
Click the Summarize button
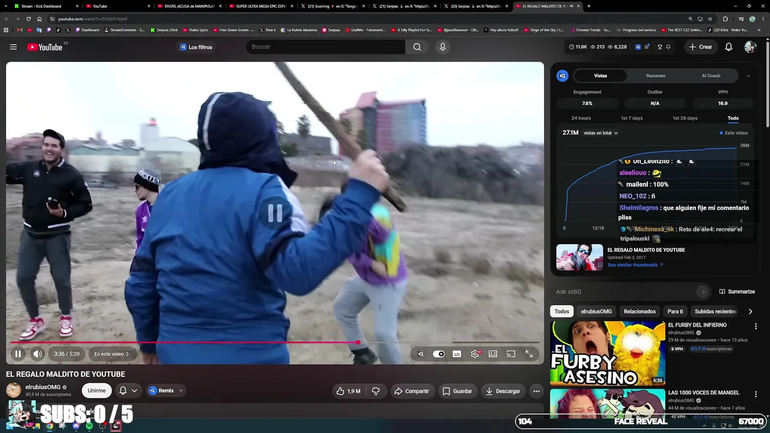pyautogui.click(x=737, y=292)
